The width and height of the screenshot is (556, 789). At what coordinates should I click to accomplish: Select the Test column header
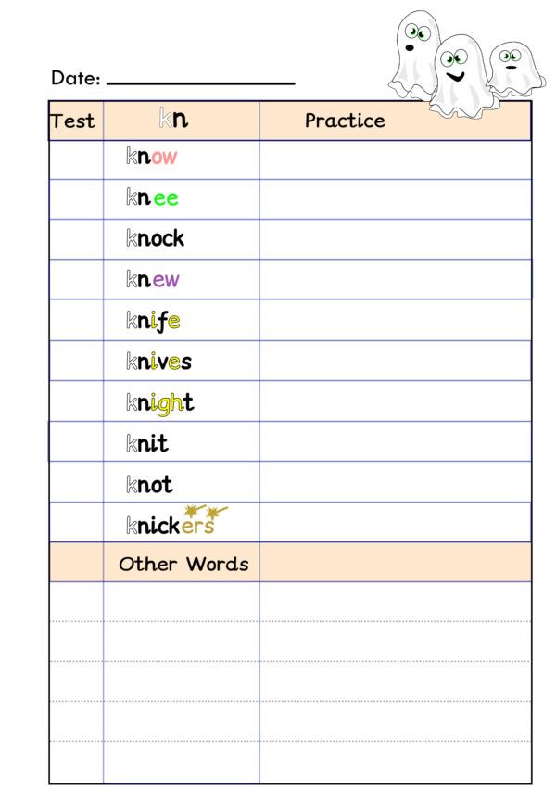click(x=76, y=121)
